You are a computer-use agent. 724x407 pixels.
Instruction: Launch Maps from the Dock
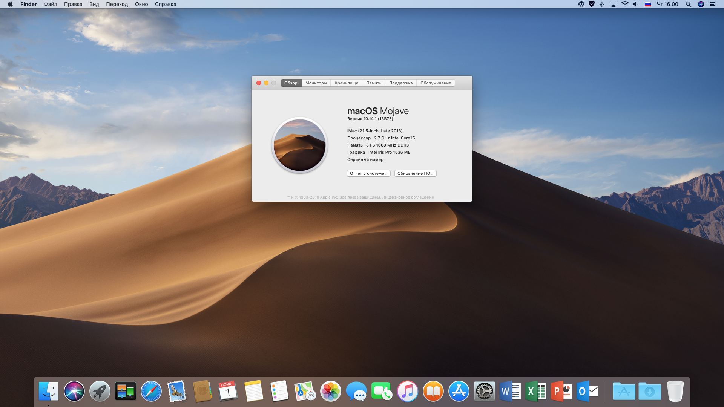(x=305, y=391)
